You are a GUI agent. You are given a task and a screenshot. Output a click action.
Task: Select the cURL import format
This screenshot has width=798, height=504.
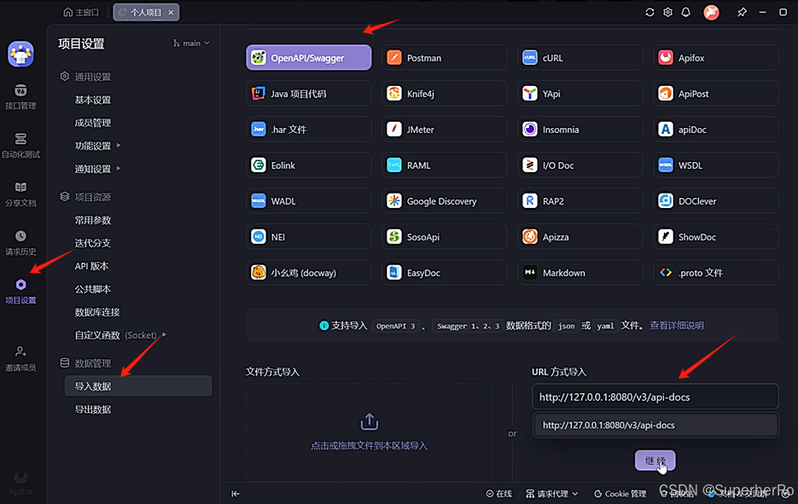pyautogui.click(x=579, y=57)
